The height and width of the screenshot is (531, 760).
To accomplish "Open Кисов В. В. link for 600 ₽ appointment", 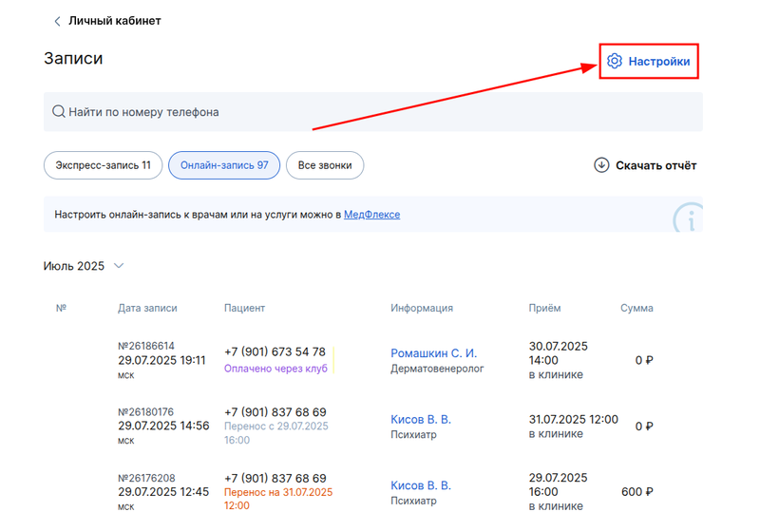I will click(x=421, y=485).
